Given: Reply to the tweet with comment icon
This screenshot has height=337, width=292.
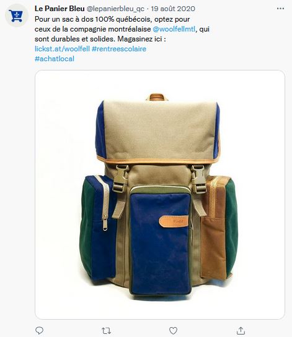Looking at the screenshot, I should coord(39,330).
